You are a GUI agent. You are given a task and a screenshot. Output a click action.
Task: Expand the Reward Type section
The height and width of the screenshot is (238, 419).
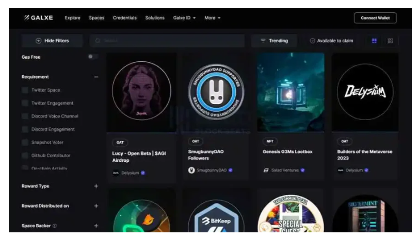(96, 186)
